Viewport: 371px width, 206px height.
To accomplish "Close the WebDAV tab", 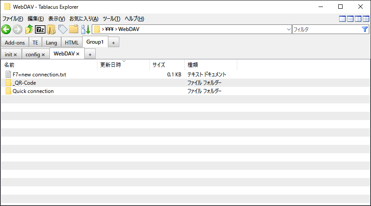I will 78,54.
